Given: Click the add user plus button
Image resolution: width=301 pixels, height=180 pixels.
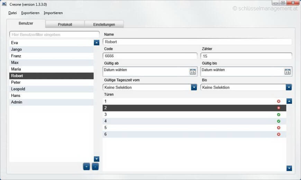Looking at the screenshot, I should pos(86,167).
